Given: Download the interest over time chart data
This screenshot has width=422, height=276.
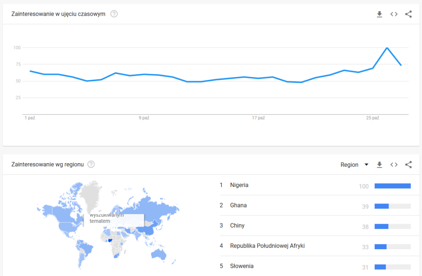Looking at the screenshot, I should tap(380, 14).
